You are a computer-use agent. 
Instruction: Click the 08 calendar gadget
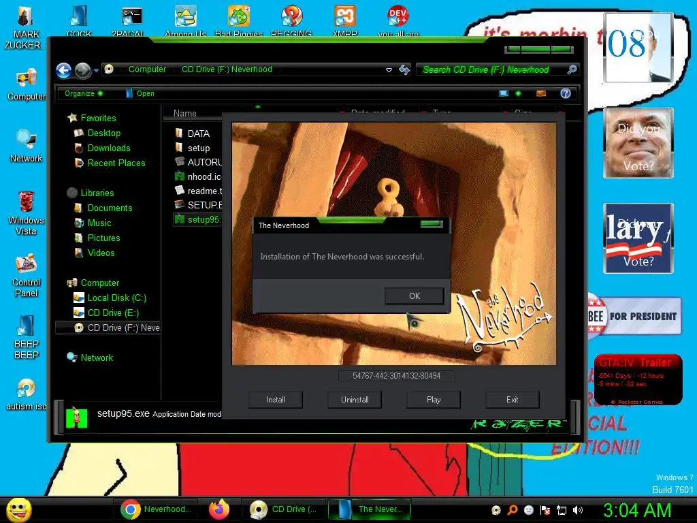click(x=638, y=48)
